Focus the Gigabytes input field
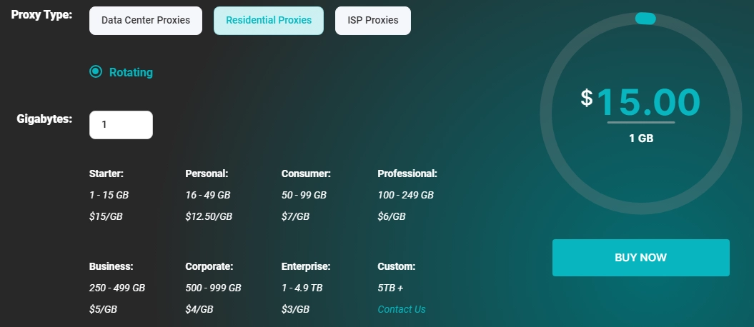 click(121, 125)
